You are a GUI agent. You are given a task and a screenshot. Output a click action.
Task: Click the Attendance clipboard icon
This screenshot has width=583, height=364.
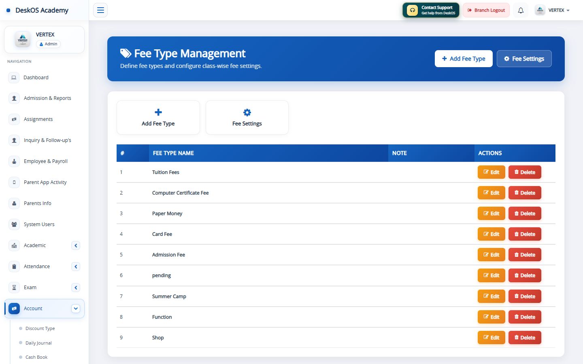pyautogui.click(x=14, y=267)
